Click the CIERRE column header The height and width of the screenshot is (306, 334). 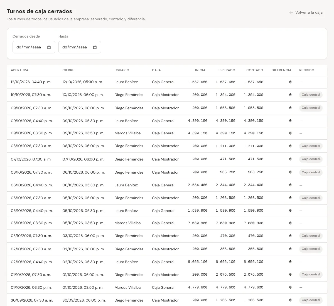coord(68,70)
